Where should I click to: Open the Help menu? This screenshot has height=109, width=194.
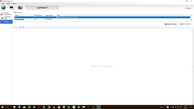point(14,4)
